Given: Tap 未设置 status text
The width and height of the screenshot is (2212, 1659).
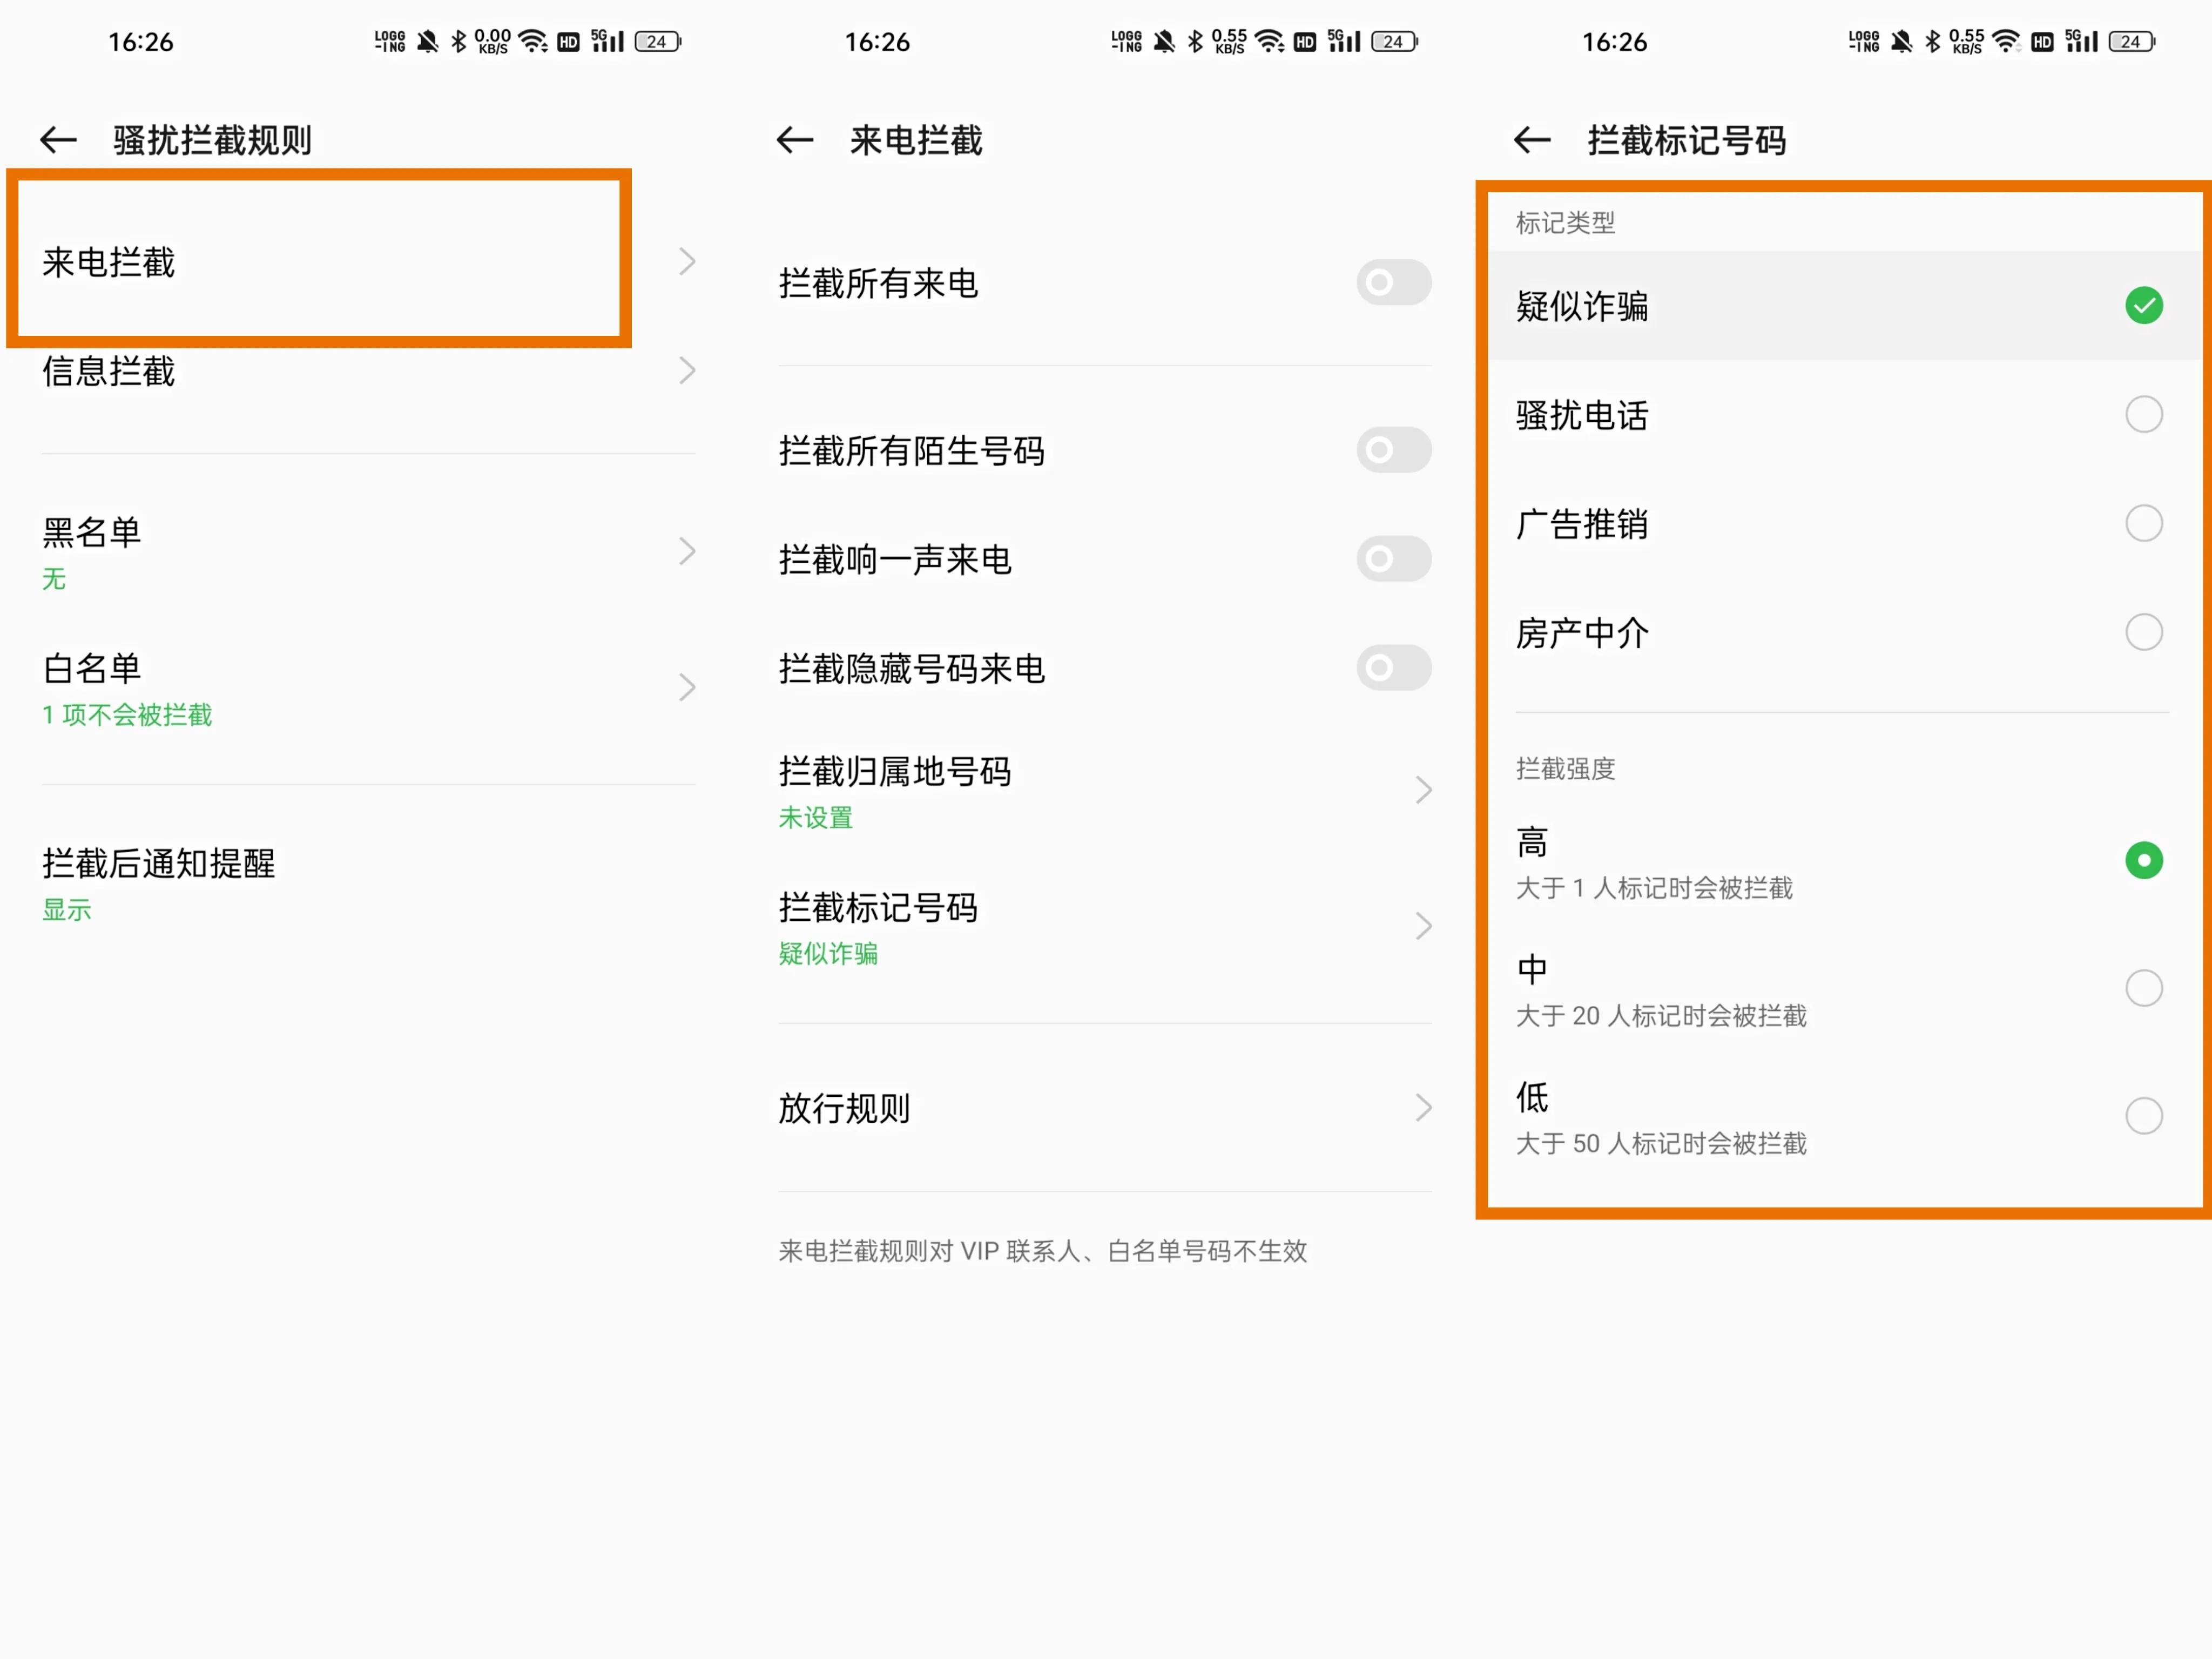Looking at the screenshot, I should click(816, 818).
